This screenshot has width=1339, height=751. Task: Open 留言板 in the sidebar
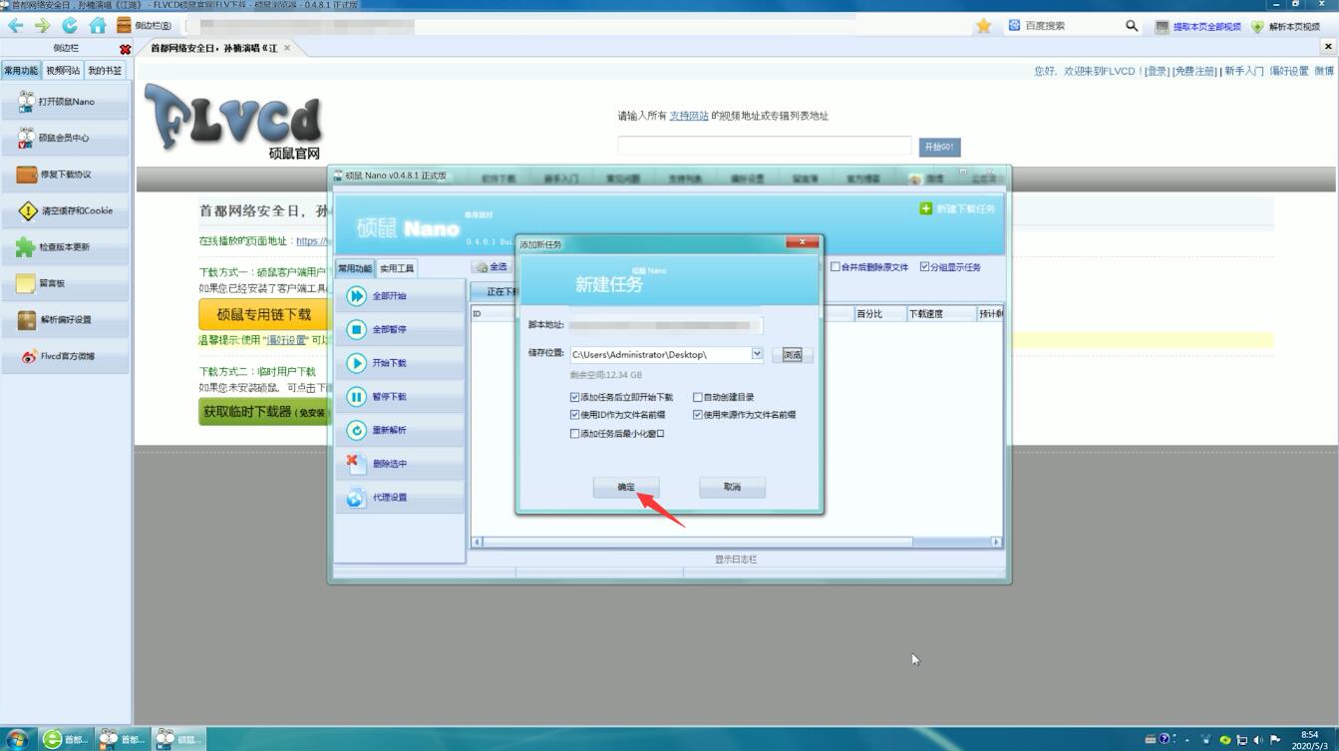click(x=66, y=283)
